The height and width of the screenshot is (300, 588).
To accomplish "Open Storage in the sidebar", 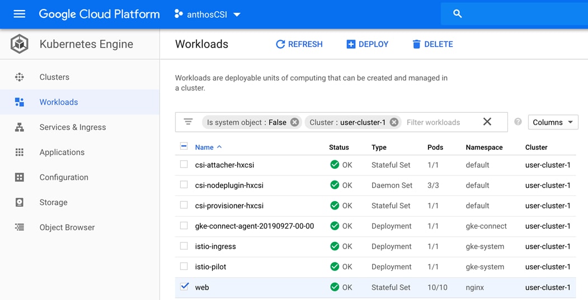I will click(79, 202).
